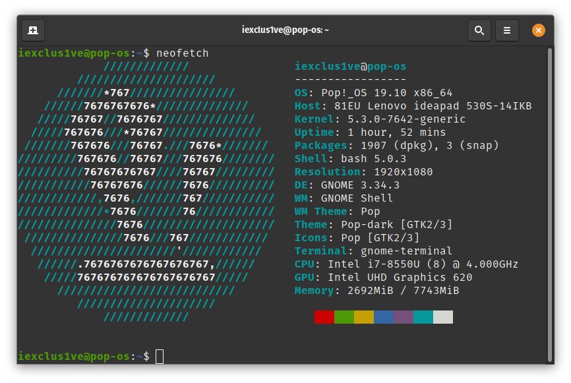Click the Theme line Pop-dark [GTK2/3]

(x=373, y=225)
